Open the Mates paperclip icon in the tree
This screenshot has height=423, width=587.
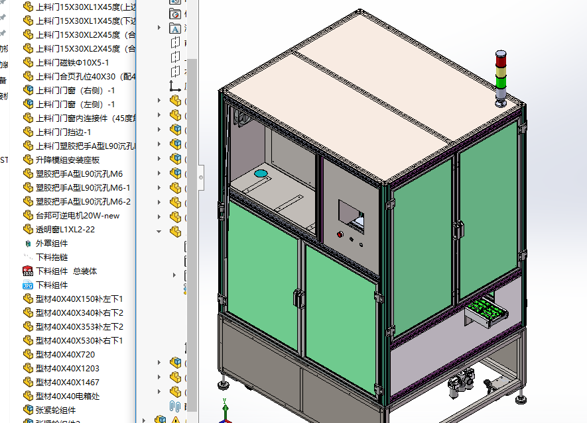[175, 406]
